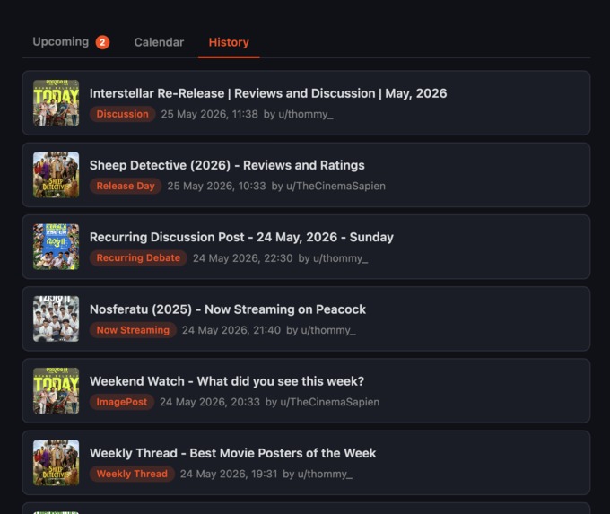Click the Weekly Thread flair tag

click(132, 474)
